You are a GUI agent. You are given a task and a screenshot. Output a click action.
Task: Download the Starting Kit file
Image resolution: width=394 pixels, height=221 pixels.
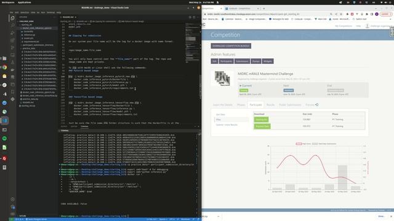[261, 120]
